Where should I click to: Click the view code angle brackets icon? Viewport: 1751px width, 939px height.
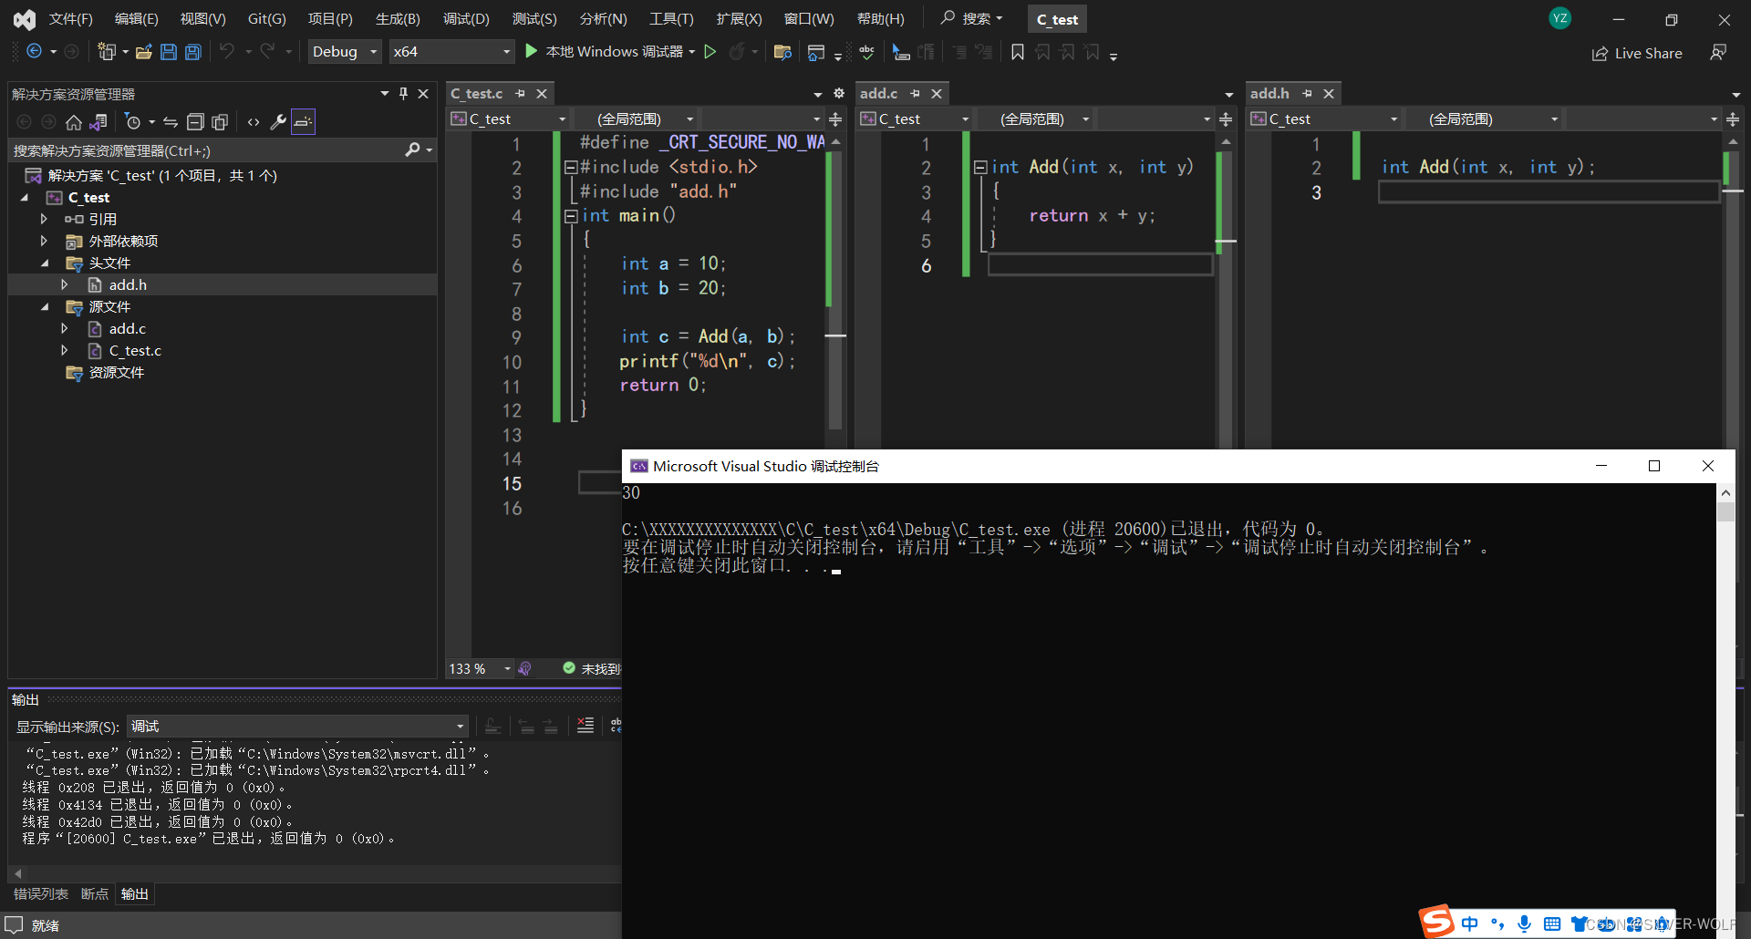tap(254, 122)
